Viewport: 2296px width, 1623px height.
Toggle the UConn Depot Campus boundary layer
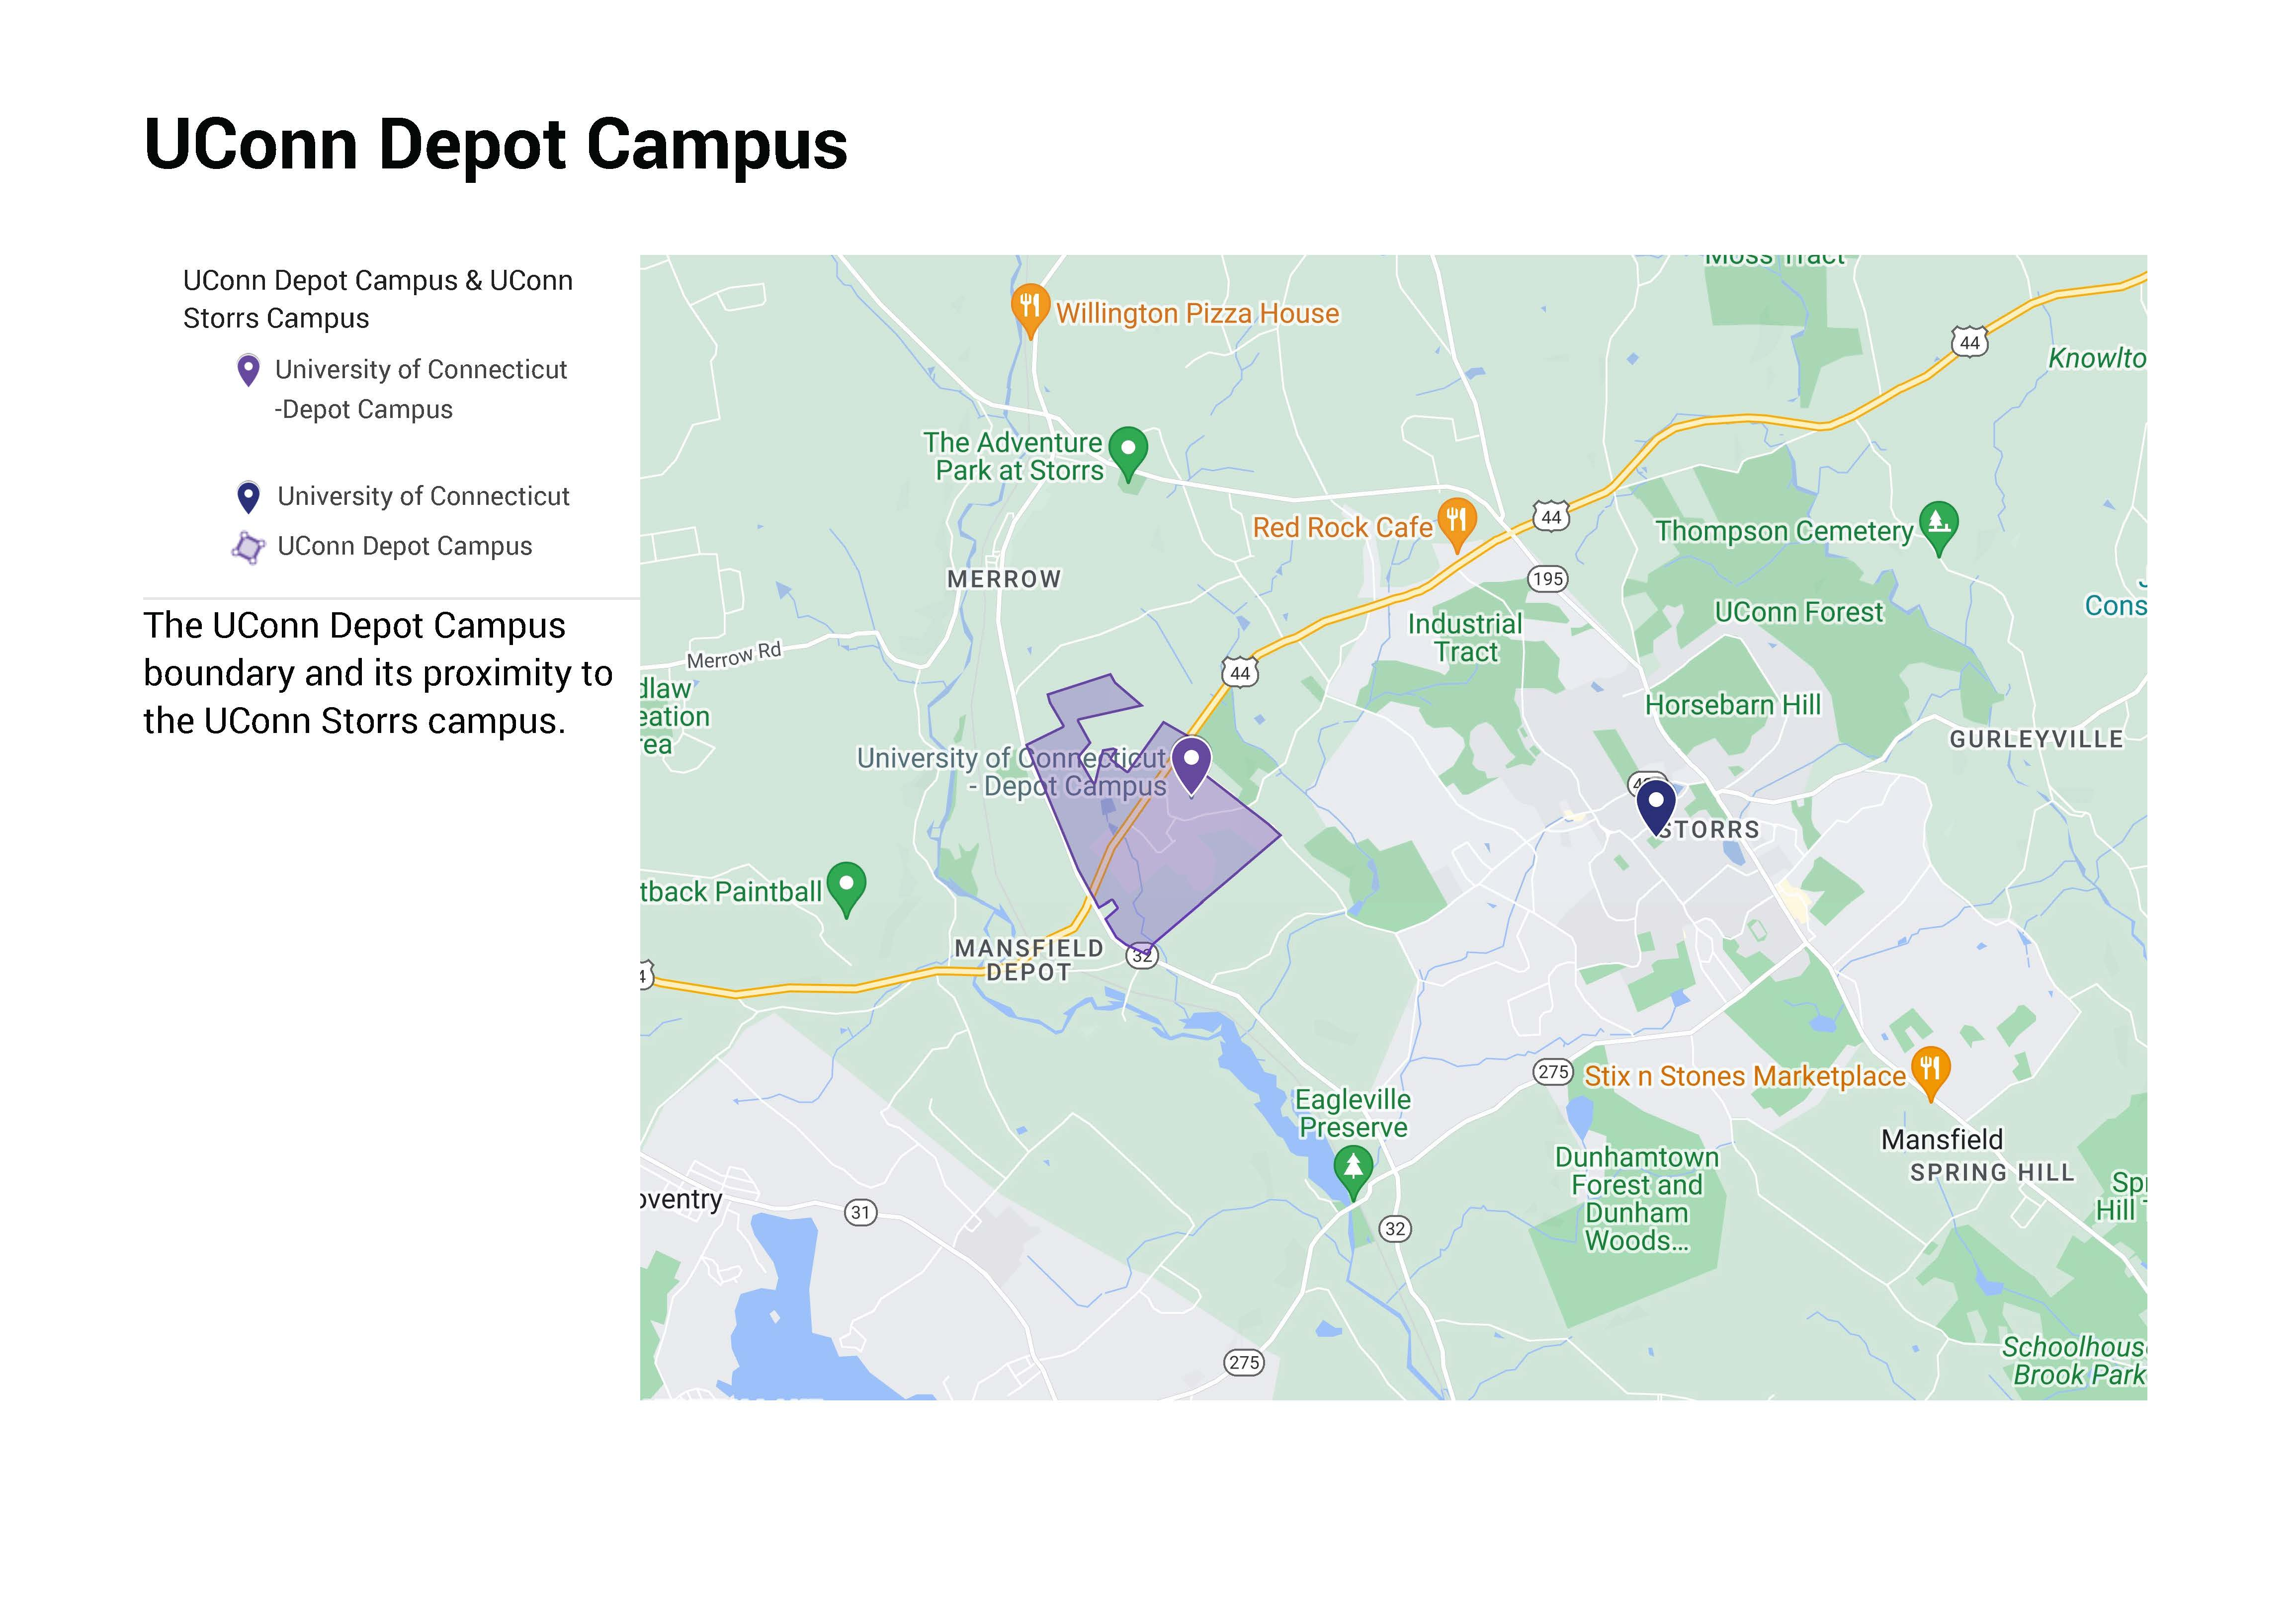405,547
